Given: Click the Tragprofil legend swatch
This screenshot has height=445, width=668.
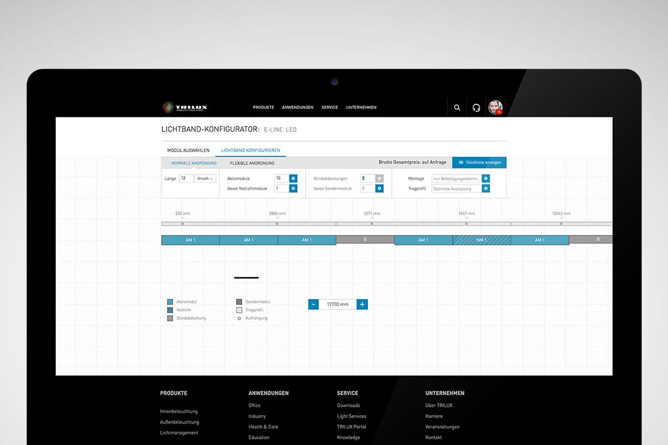Looking at the screenshot, I should pos(239,310).
